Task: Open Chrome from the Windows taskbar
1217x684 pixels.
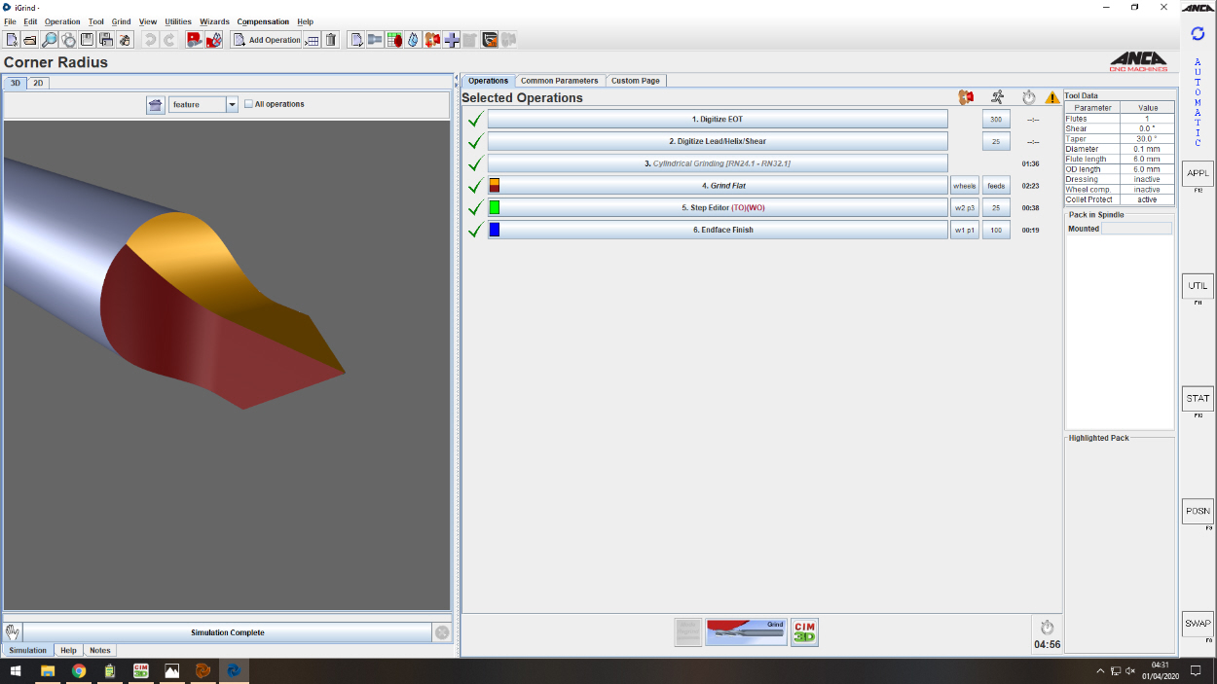Action: pos(79,671)
